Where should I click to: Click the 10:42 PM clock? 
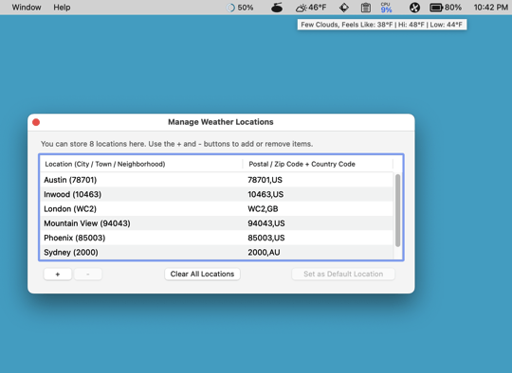tap(491, 8)
